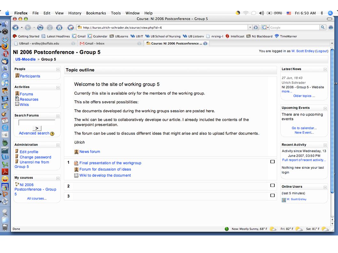Image resolution: width=338 pixels, height=253 pixels.
Task: Show only topic 3 with its square toggle
Action: [273, 195]
